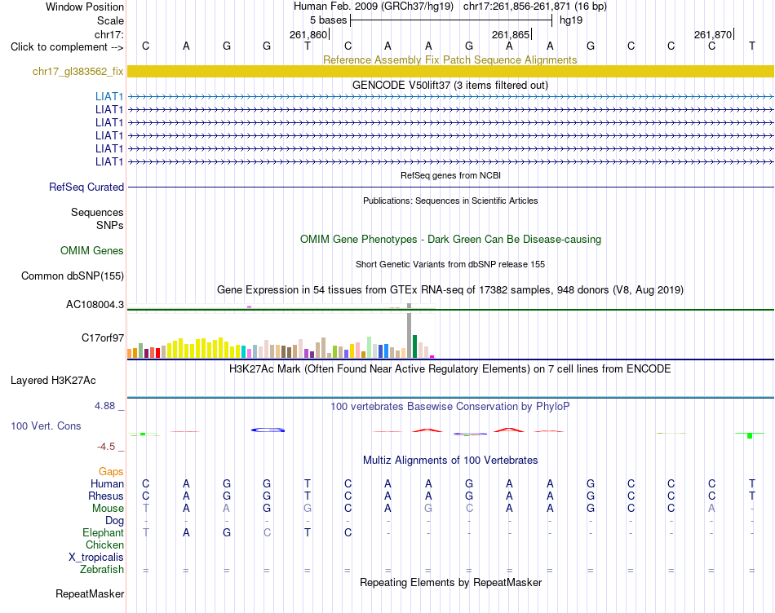Open the light-blue LIAT1 transcript label
The width and height of the screenshot is (775, 613).
(109, 96)
